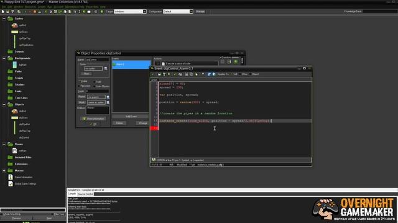Select sprPipeBottom in the Sprites tree
The width and height of the screenshot is (398, 223).
point(26,45)
